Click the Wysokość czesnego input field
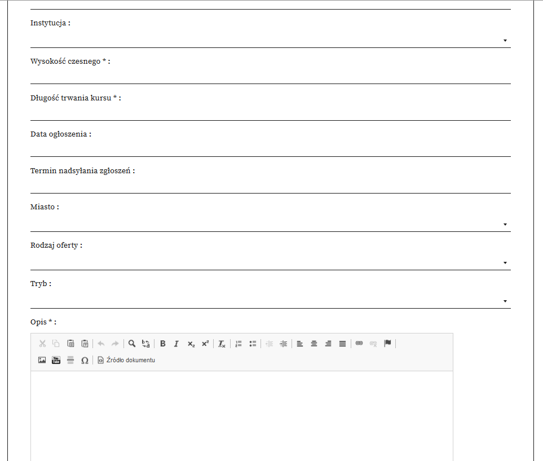 270,76
